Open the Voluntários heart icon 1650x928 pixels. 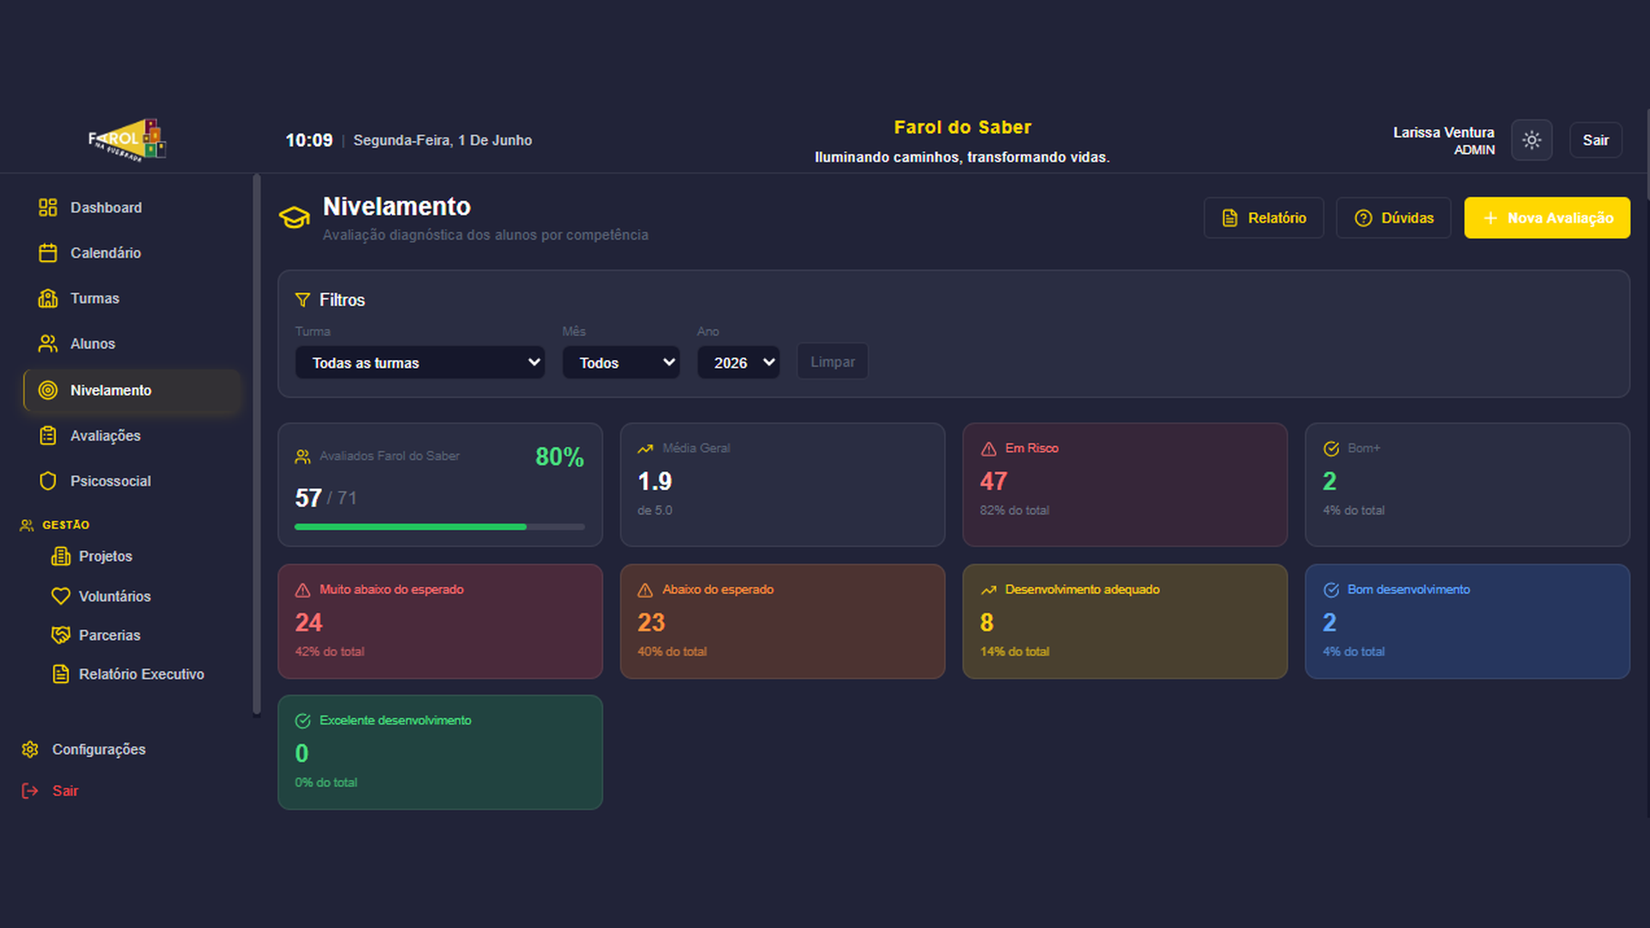pos(60,595)
